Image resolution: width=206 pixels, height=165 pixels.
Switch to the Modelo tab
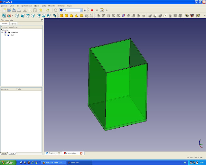click(5, 24)
